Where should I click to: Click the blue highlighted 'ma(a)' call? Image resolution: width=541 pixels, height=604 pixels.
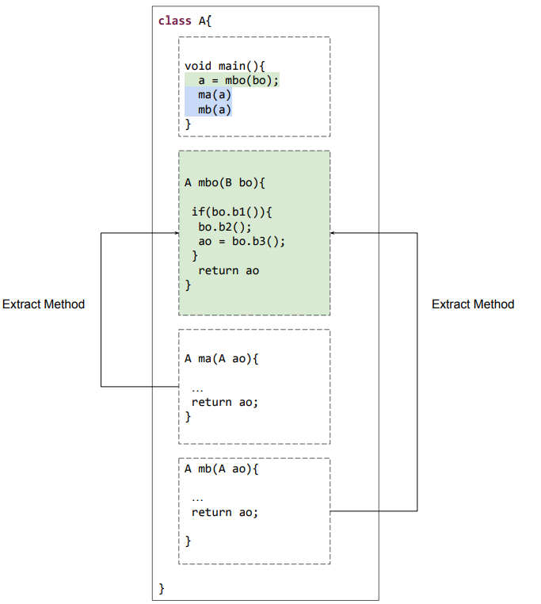pos(208,95)
